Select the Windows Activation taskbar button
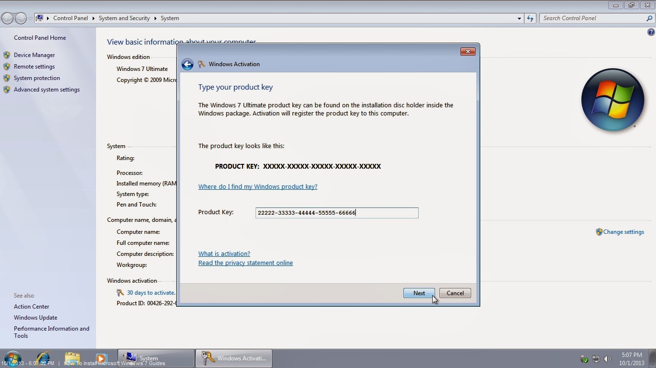Viewport: 656px width, 368px height. pos(233,358)
